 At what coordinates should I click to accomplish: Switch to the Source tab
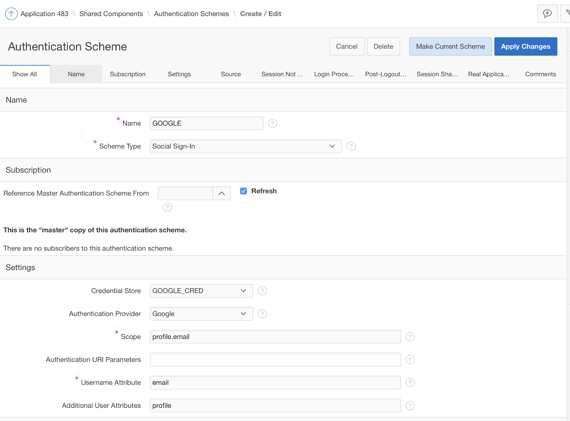pos(230,74)
